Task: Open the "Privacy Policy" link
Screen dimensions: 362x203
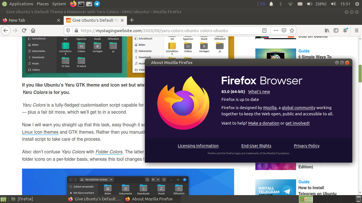Action: click(307, 146)
